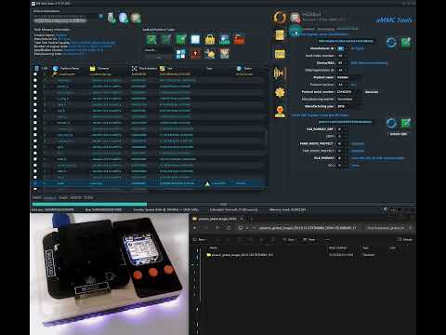
Task: Open the ECC value dropdown
Action: (342, 166)
